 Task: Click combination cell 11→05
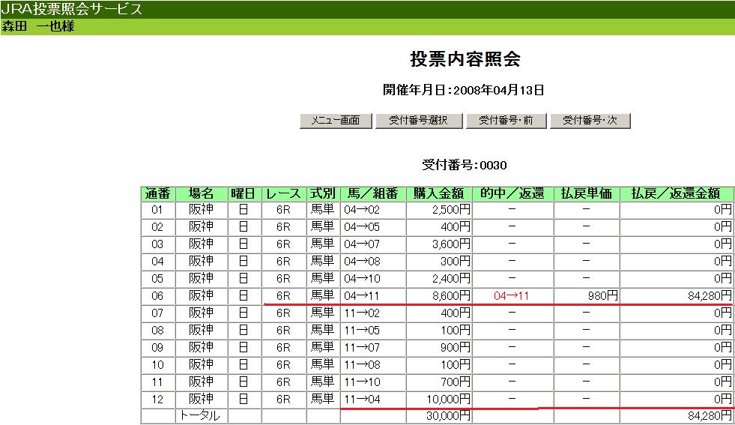(x=362, y=331)
